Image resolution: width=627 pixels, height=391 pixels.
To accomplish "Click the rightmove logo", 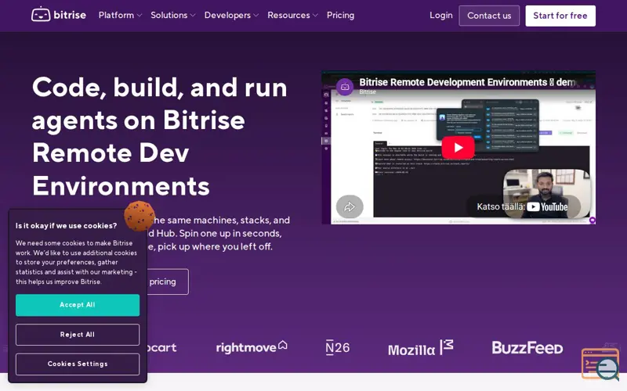I will [252, 347].
